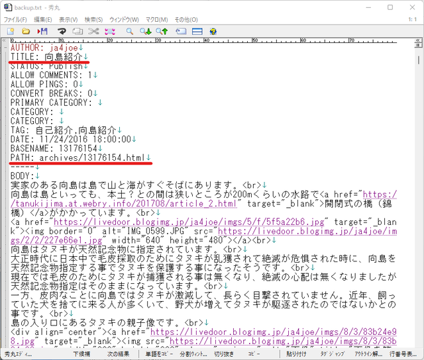Viewport: 424px width, 360px height.
Task: Click the タグジャンプ function key button
Action: pos(332,354)
